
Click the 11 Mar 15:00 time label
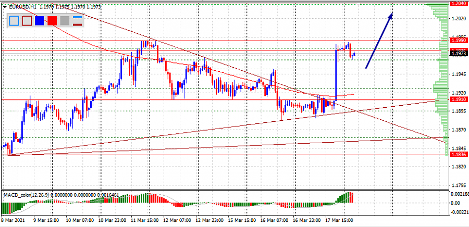(145, 220)
